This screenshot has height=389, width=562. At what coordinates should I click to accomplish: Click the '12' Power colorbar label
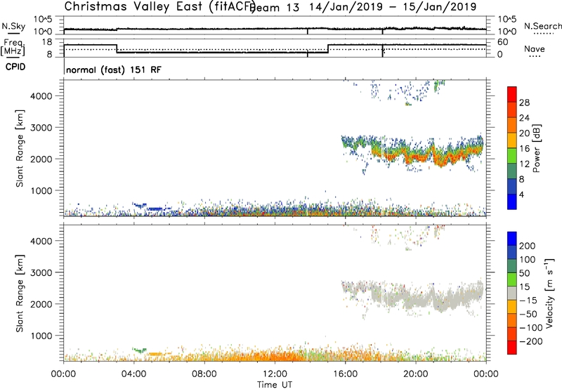[524, 164]
